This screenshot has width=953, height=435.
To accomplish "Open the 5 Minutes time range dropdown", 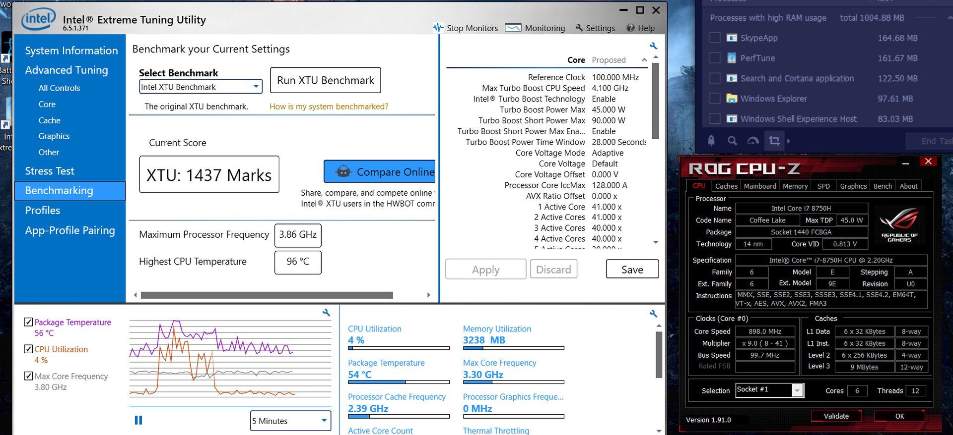I will point(290,421).
